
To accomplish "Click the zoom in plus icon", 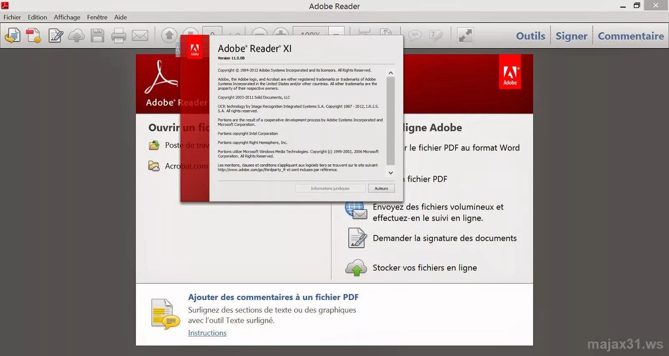I will 281,32.
